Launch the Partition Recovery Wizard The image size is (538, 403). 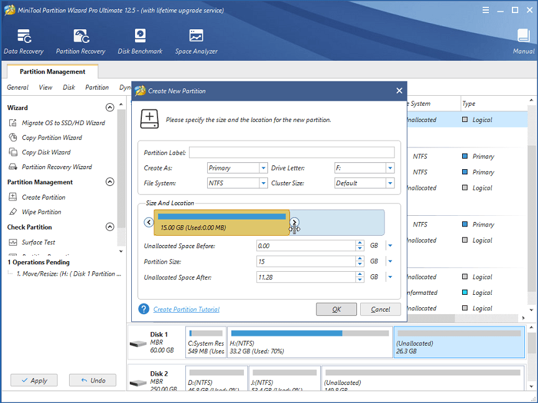[x=57, y=167]
